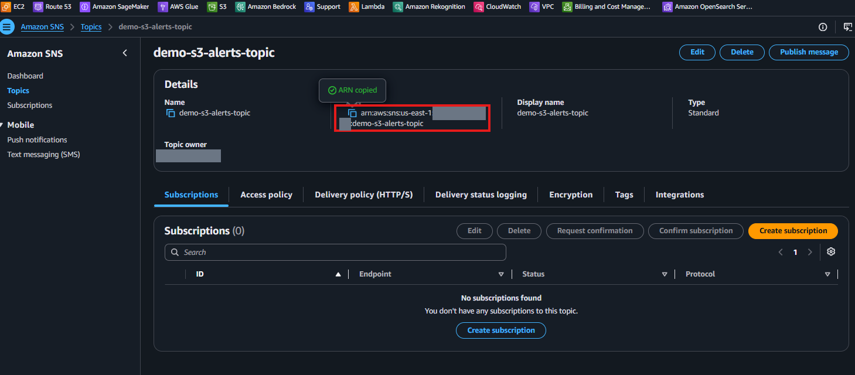This screenshot has height=375, width=855.
Task: Open the Delivery status logging tab
Action: 481,195
